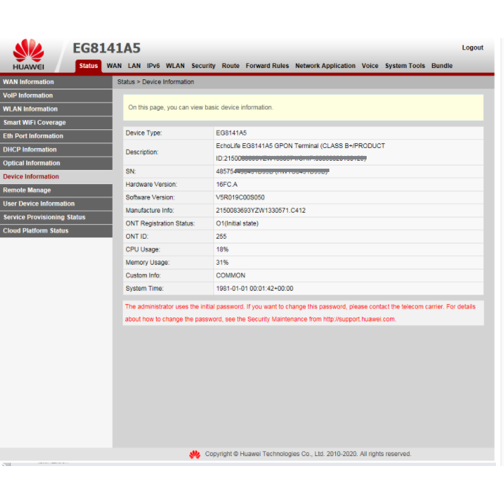504x504 pixels.
Task: Select VoIP Information sidebar item
Action: point(56,95)
